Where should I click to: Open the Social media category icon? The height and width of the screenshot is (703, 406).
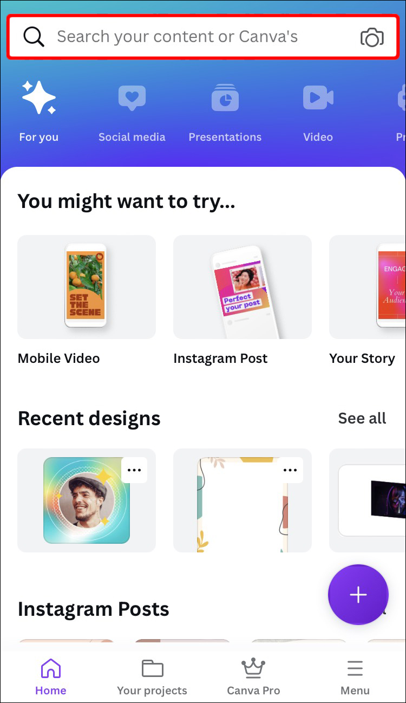click(132, 97)
